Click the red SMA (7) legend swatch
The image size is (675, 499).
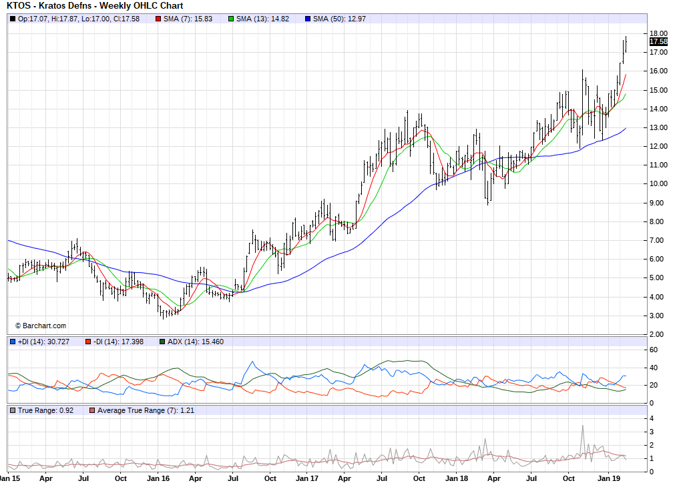(x=158, y=19)
